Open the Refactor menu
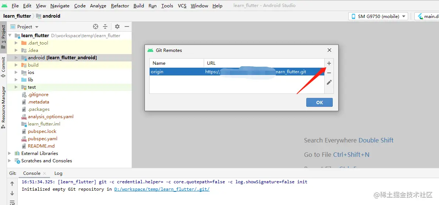 [120, 6]
